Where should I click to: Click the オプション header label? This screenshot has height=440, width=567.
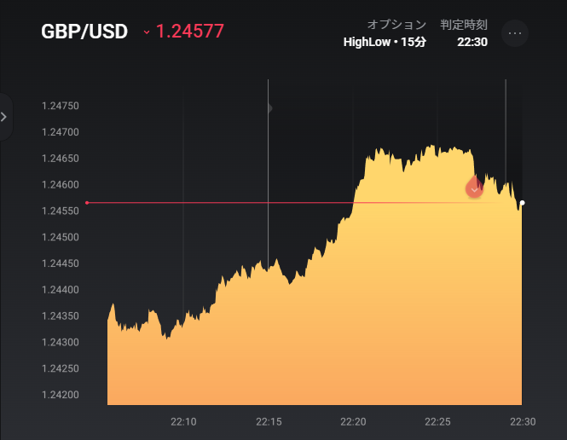coord(396,25)
